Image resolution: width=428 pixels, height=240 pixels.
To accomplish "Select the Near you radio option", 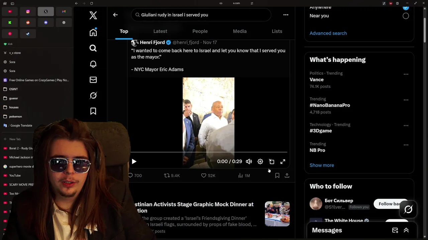I will (x=406, y=16).
